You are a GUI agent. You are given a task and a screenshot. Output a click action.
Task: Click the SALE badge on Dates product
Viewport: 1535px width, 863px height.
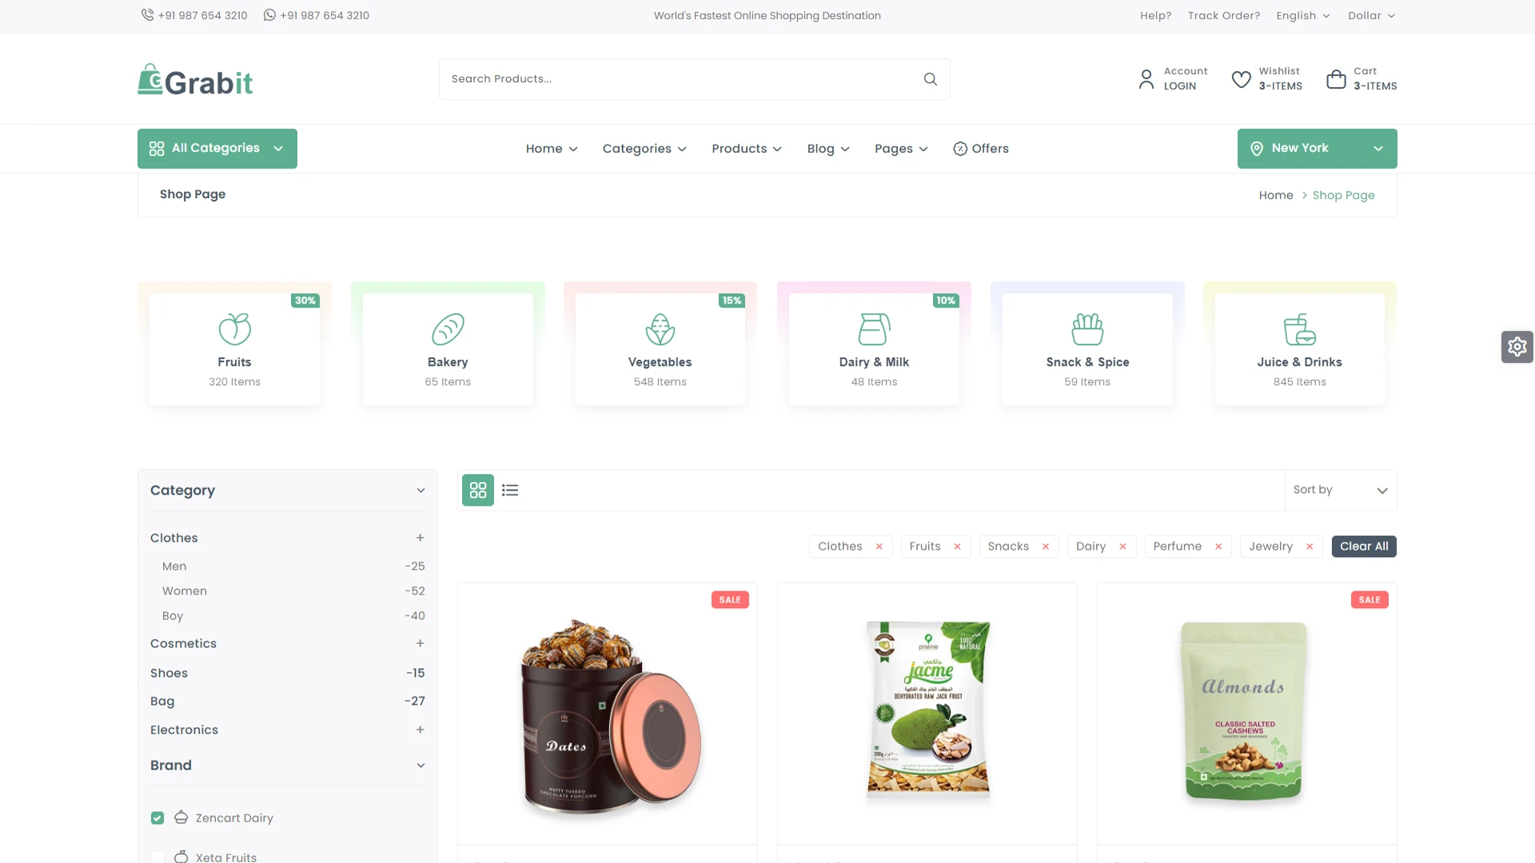(x=730, y=600)
